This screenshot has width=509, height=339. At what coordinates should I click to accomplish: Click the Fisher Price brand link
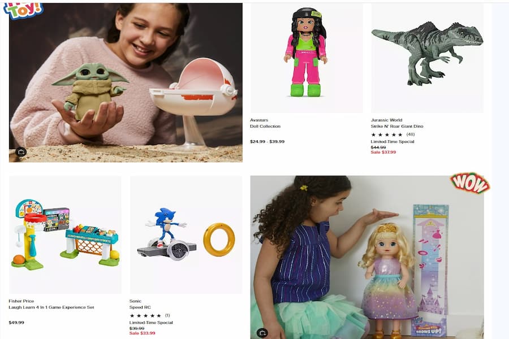coord(21,301)
